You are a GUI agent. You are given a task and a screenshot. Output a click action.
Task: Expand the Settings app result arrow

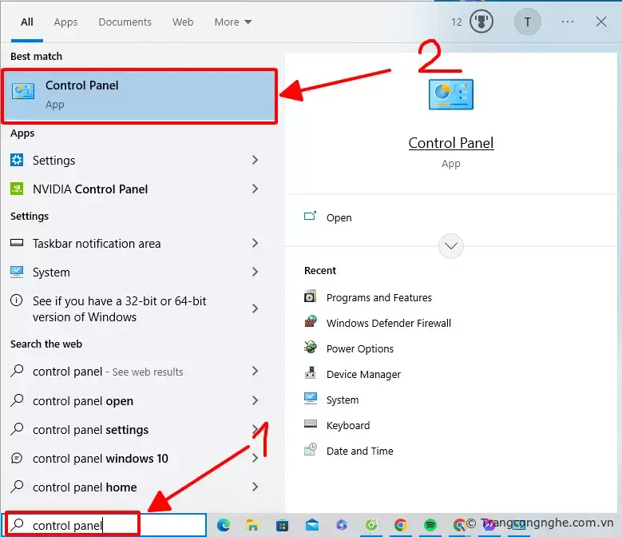(x=255, y=161)
